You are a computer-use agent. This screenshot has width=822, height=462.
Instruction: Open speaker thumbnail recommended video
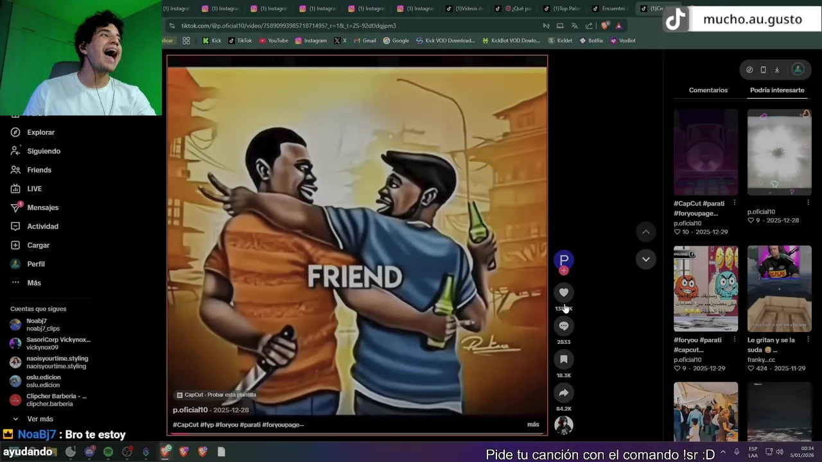706,153
